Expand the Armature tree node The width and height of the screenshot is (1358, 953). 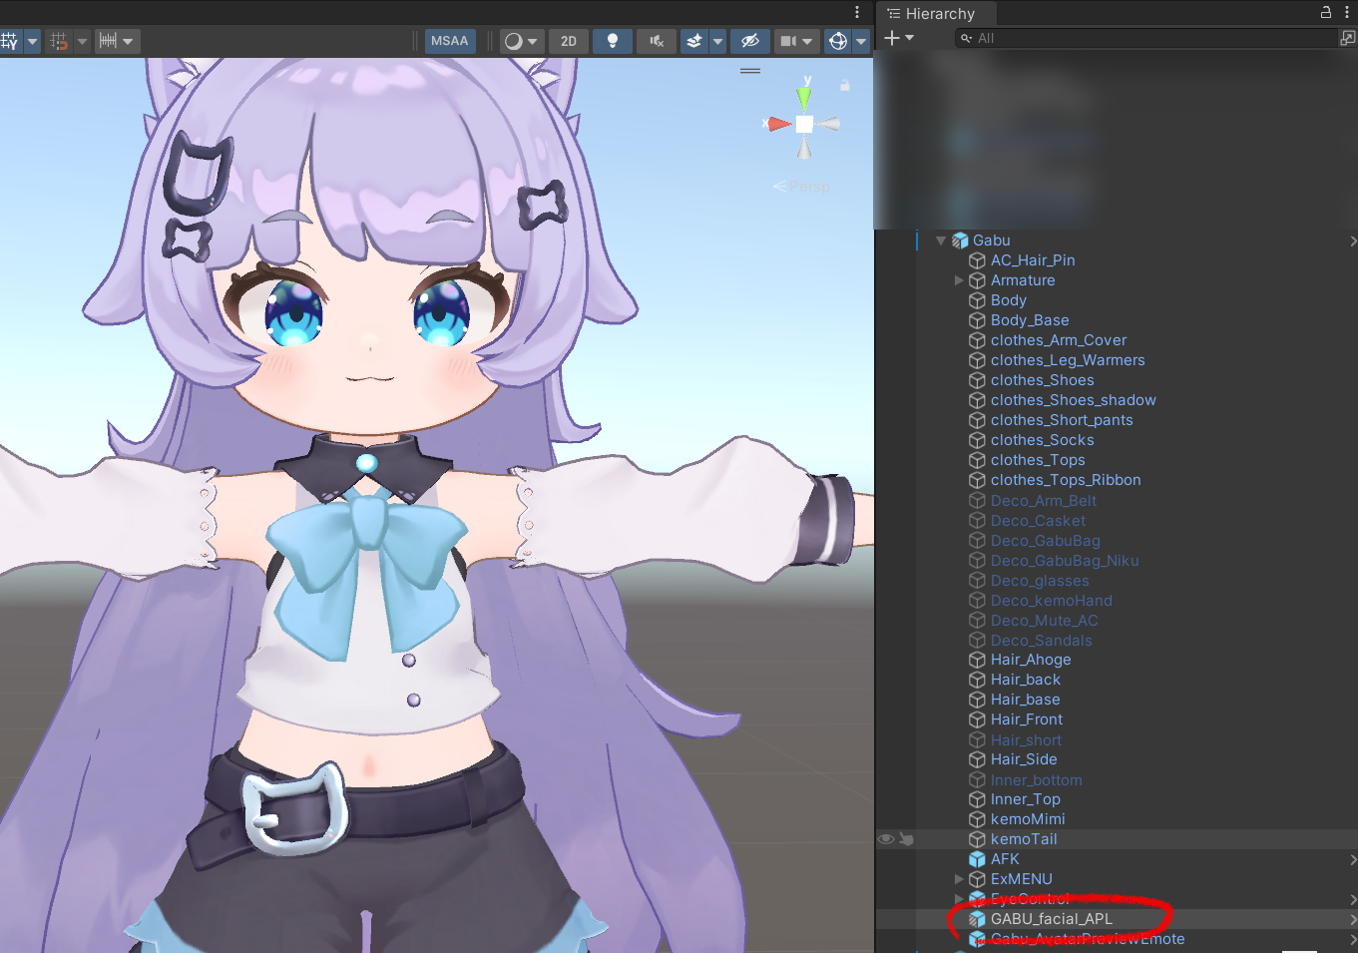(x=959, y=280)
